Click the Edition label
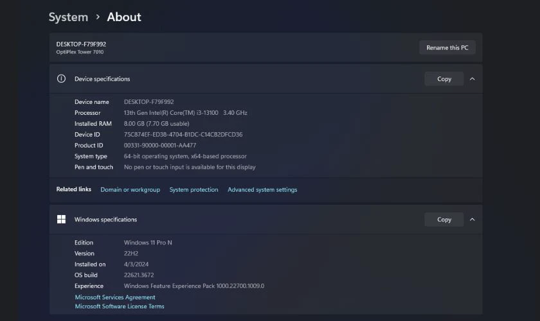Viewport: 540px width, 321px height. (x=84, y=243)
